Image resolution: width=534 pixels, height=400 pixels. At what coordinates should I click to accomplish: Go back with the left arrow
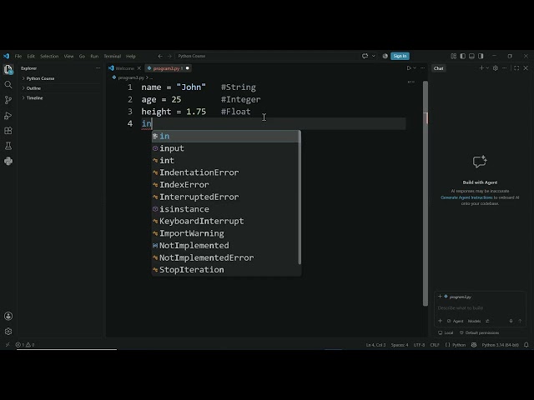(x=160, y=56)
